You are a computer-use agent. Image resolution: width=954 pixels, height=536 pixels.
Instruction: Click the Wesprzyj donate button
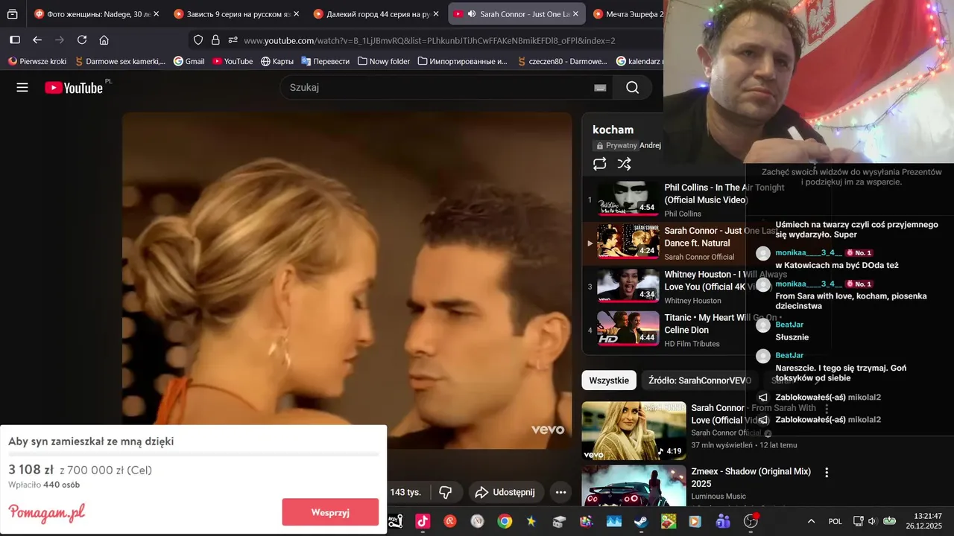point(330,512)
